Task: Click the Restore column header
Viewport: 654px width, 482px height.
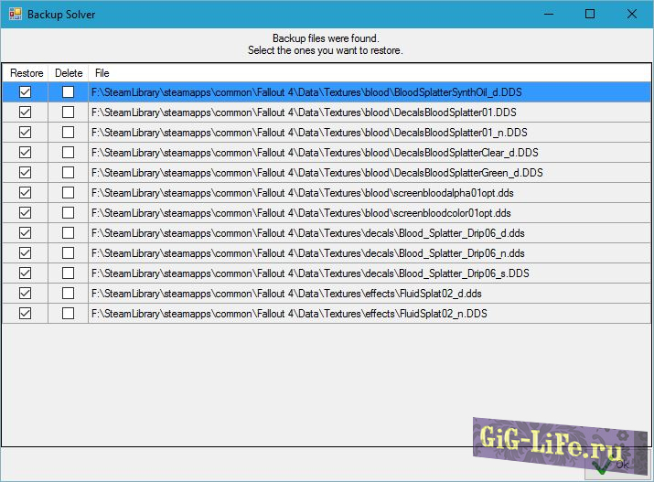Action: [x=26, y=72]
